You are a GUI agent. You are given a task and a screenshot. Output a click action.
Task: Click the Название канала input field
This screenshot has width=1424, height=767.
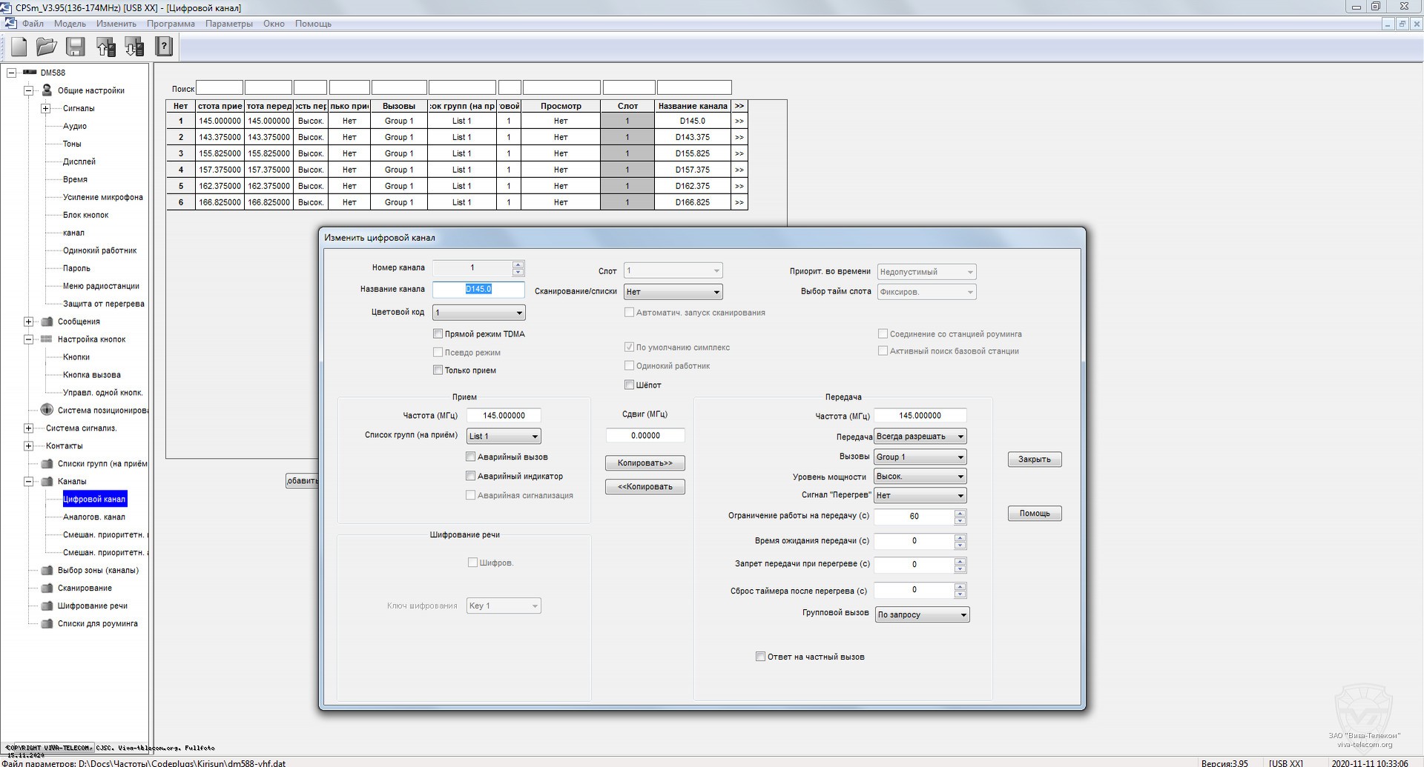coord(478,289)
